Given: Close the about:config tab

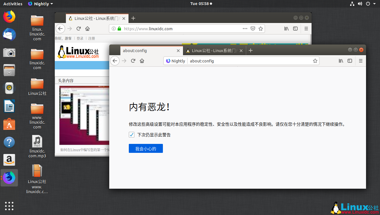Looking at the screenshot, I should click(178, 51).
